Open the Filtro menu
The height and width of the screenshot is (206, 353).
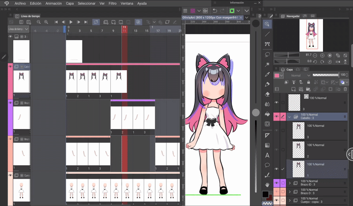click(x=113, y=4)
